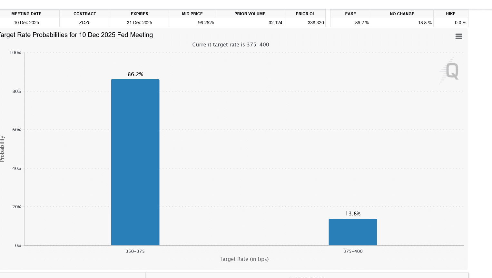
Task: Select the EXPIRES column header
Action: [139, 14]
